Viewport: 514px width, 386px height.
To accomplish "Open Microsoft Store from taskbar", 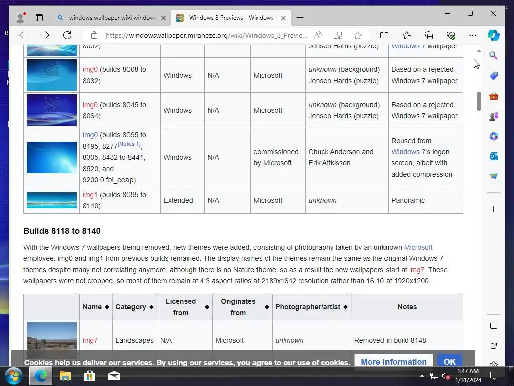I will pos(89,376).
